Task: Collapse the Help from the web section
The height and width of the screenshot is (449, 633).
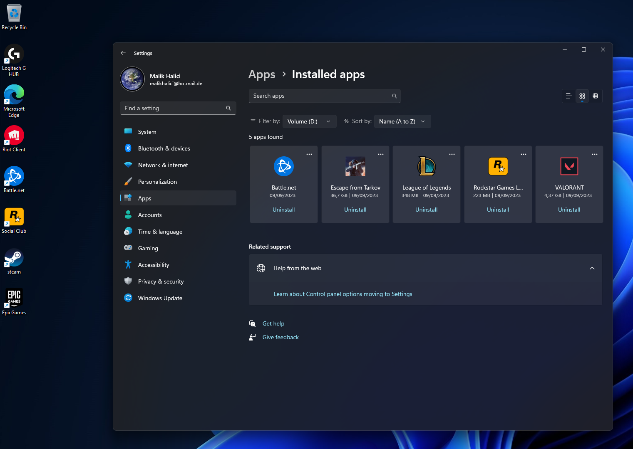Action: point(592,268)
